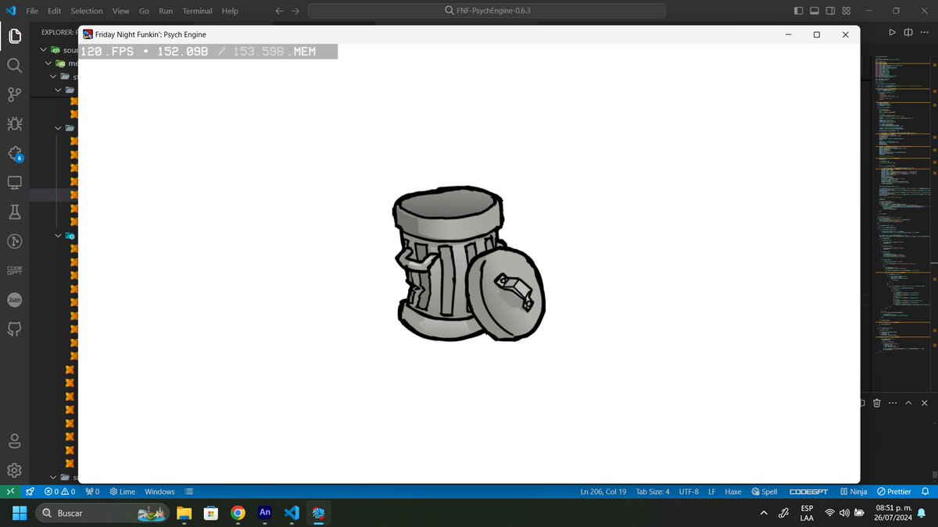Image resolution: width=938 pixels, height=527 pixels.
Task: Click the rocket icon in the status bar
Action: click(30, 492)
